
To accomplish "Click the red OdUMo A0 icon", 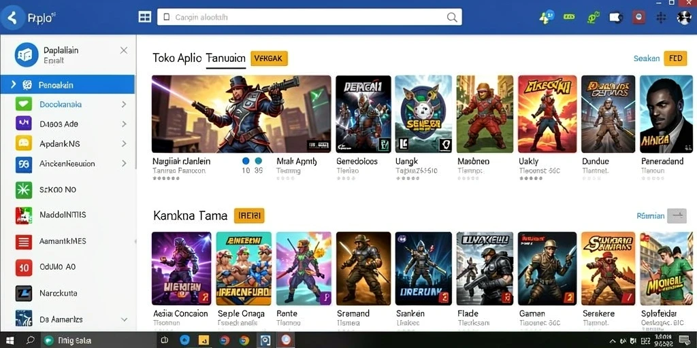I will click(x=23, y=268).
